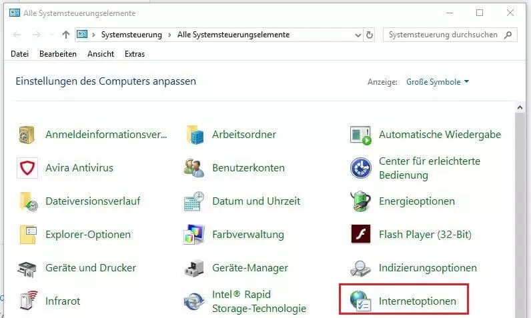Open the Geräte-Manager link

click(x=250, y=267)
